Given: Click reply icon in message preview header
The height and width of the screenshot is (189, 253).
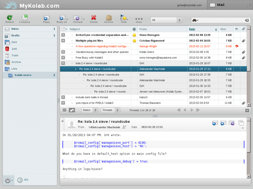Looking at the screenshot, I should 215,123.
